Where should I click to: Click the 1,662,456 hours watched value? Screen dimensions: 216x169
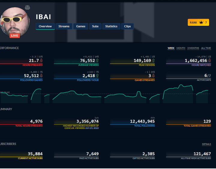tap(196, 61)
